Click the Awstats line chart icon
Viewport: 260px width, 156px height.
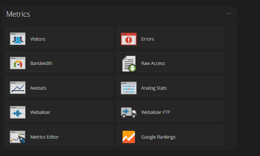(17, 88)
